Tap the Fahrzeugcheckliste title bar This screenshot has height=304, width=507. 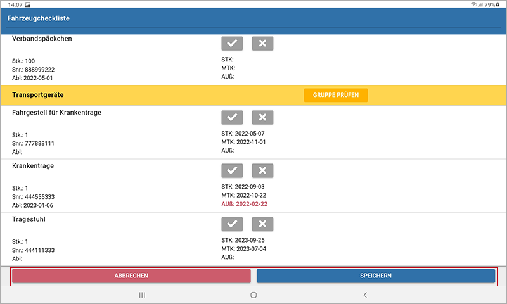[x=39, y=18]
